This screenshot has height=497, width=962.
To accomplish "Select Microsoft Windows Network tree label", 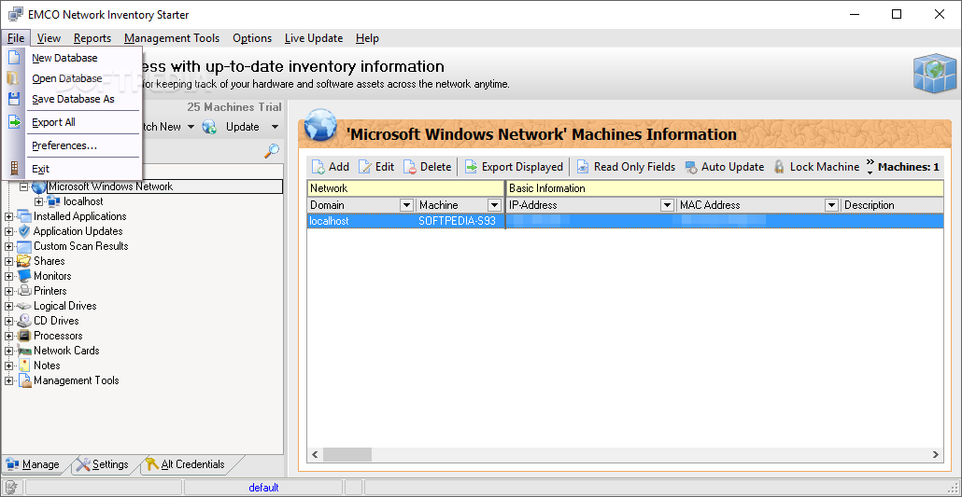I will (110, 186).
